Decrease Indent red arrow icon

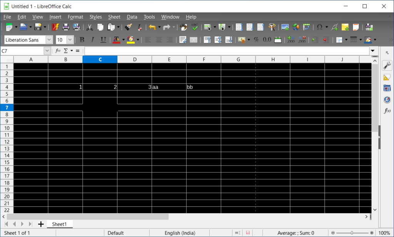pyautogui.click(x=326, y=40)
